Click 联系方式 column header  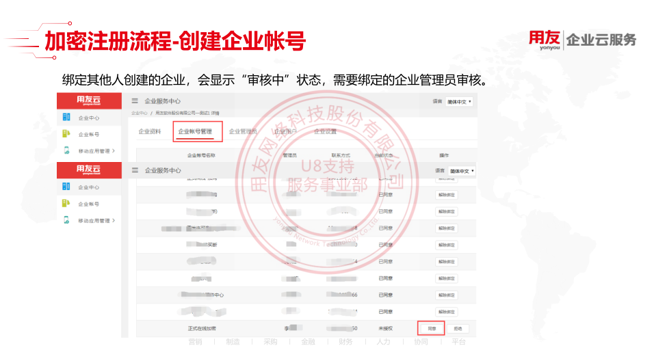click(341, 155)
